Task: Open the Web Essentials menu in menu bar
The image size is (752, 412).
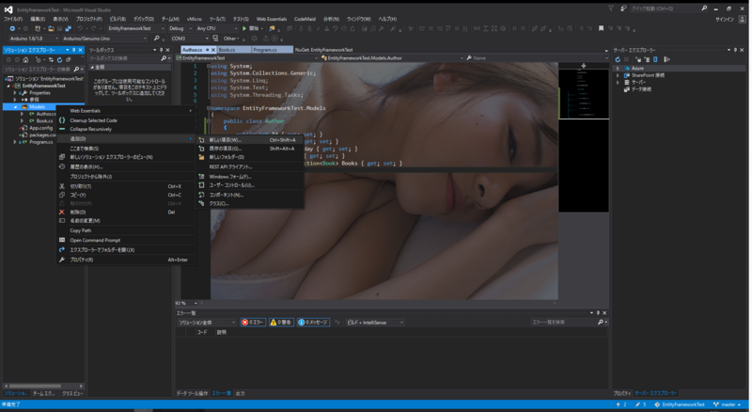Action: point(271,19)
